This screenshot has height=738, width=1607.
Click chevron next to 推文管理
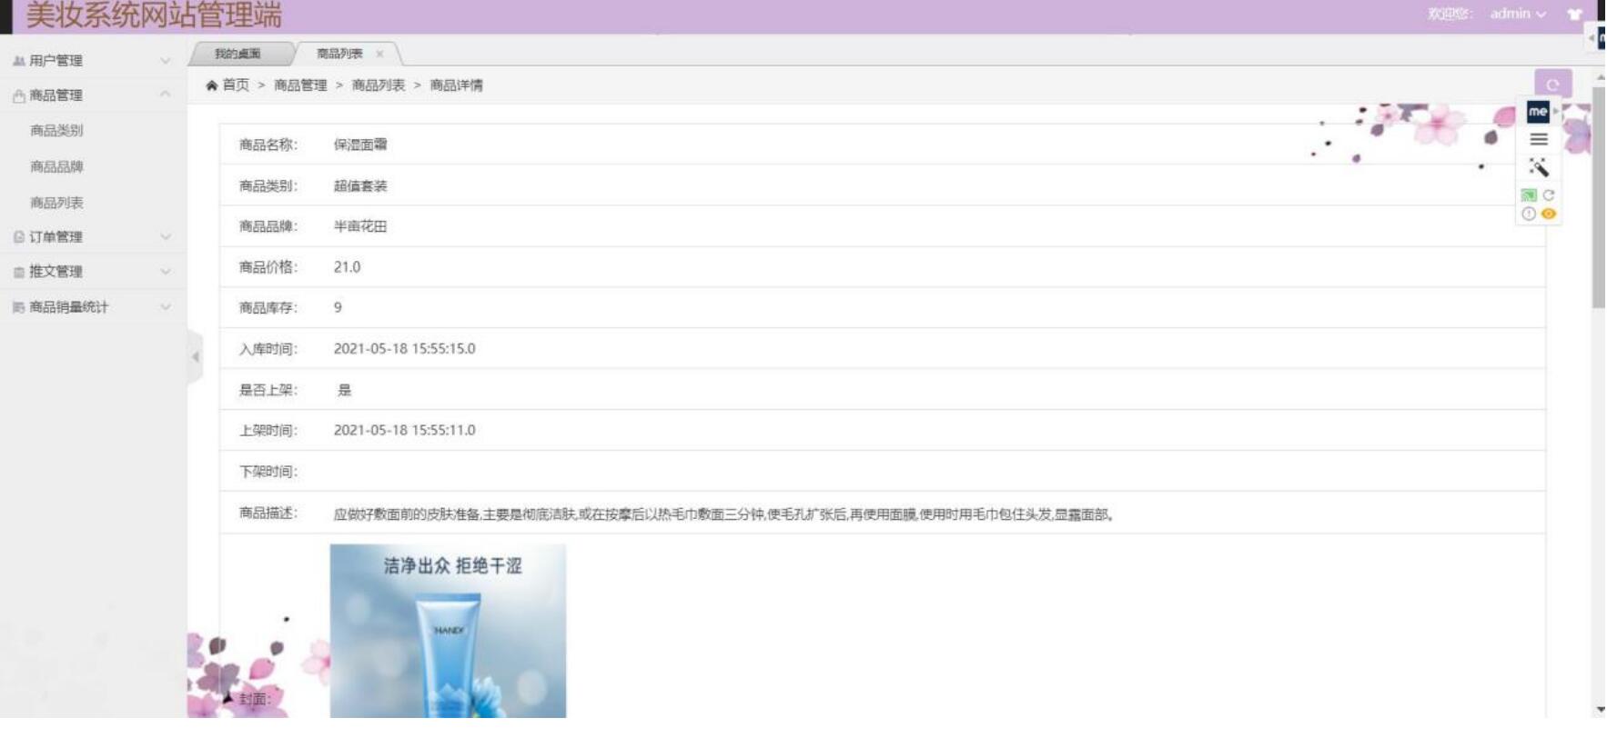pyautogui.click(x=166, y=272)
